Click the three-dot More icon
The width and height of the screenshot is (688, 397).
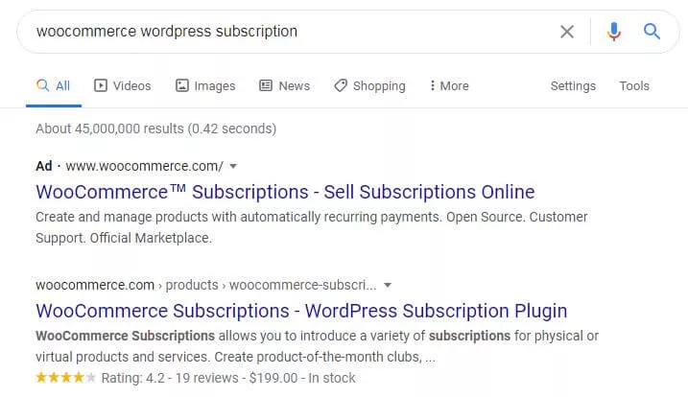tap(433, 85)
